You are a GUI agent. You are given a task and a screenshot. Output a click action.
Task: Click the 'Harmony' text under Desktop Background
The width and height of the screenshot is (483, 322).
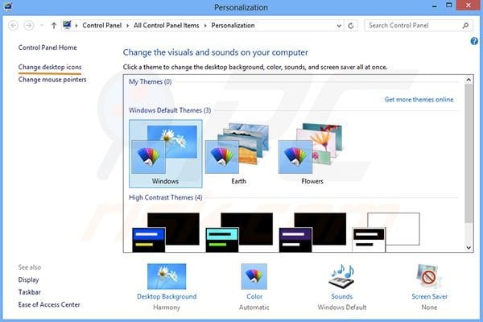pyautogui.click(x=167, y=308)
